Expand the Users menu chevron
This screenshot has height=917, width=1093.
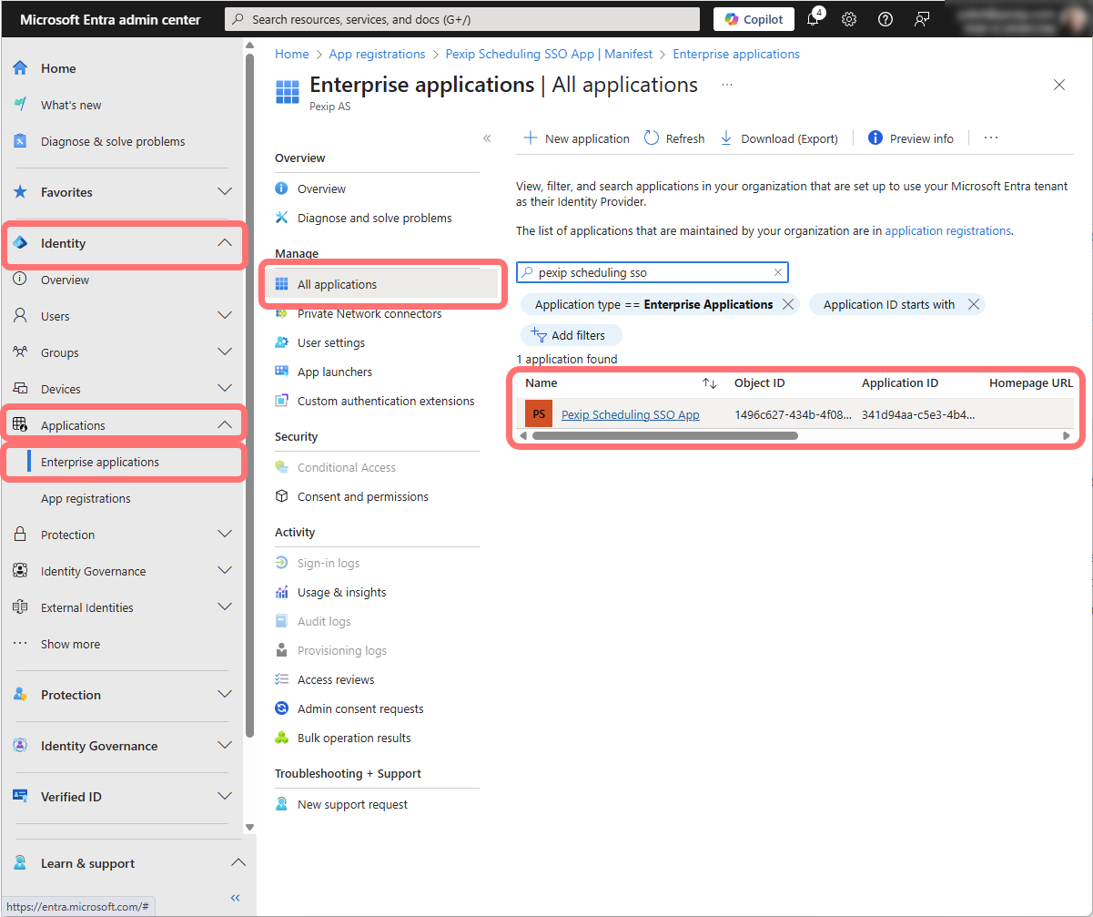tap(225, 316)
